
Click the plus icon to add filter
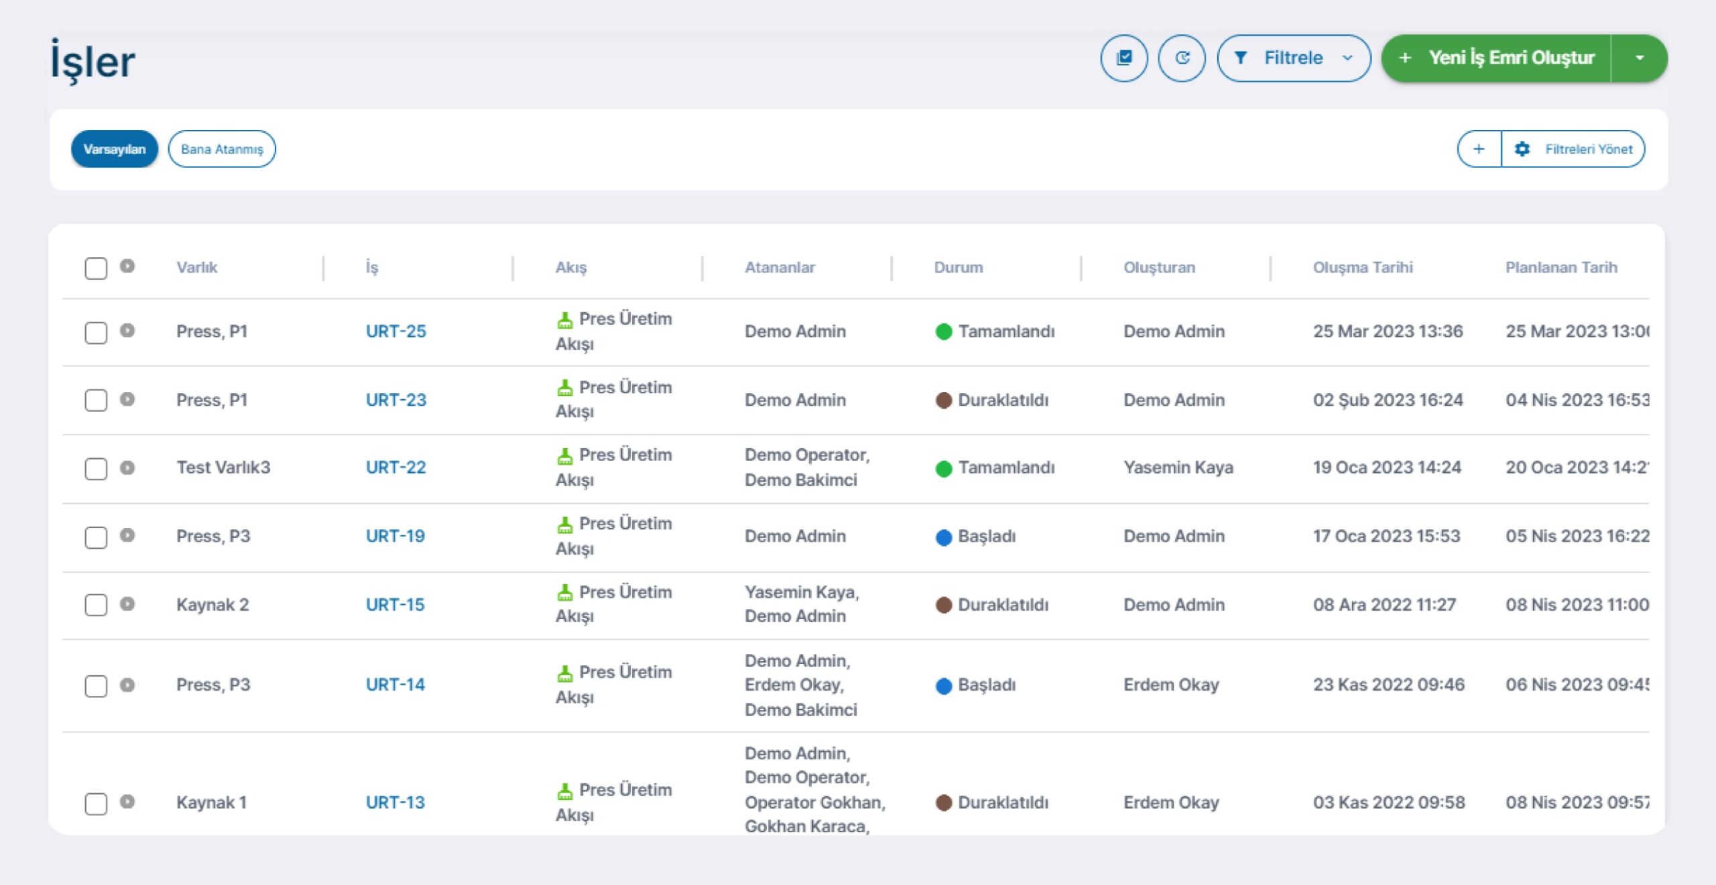(x=1479, y=149)
